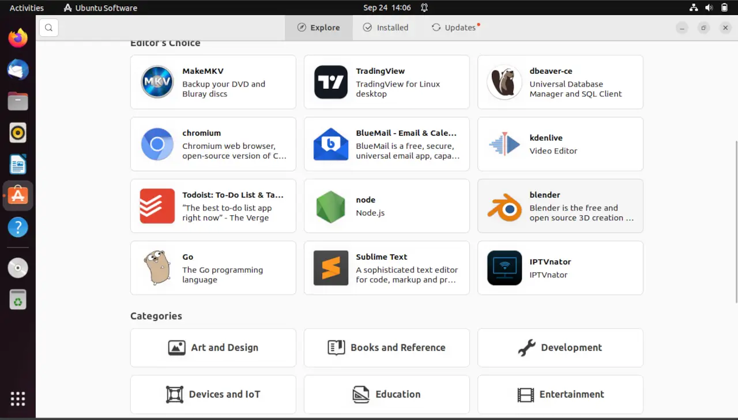The width and height of the screenshot is (738, 420).
Task: Click the MakeMKV disc icon
Action: pos(157,82)
